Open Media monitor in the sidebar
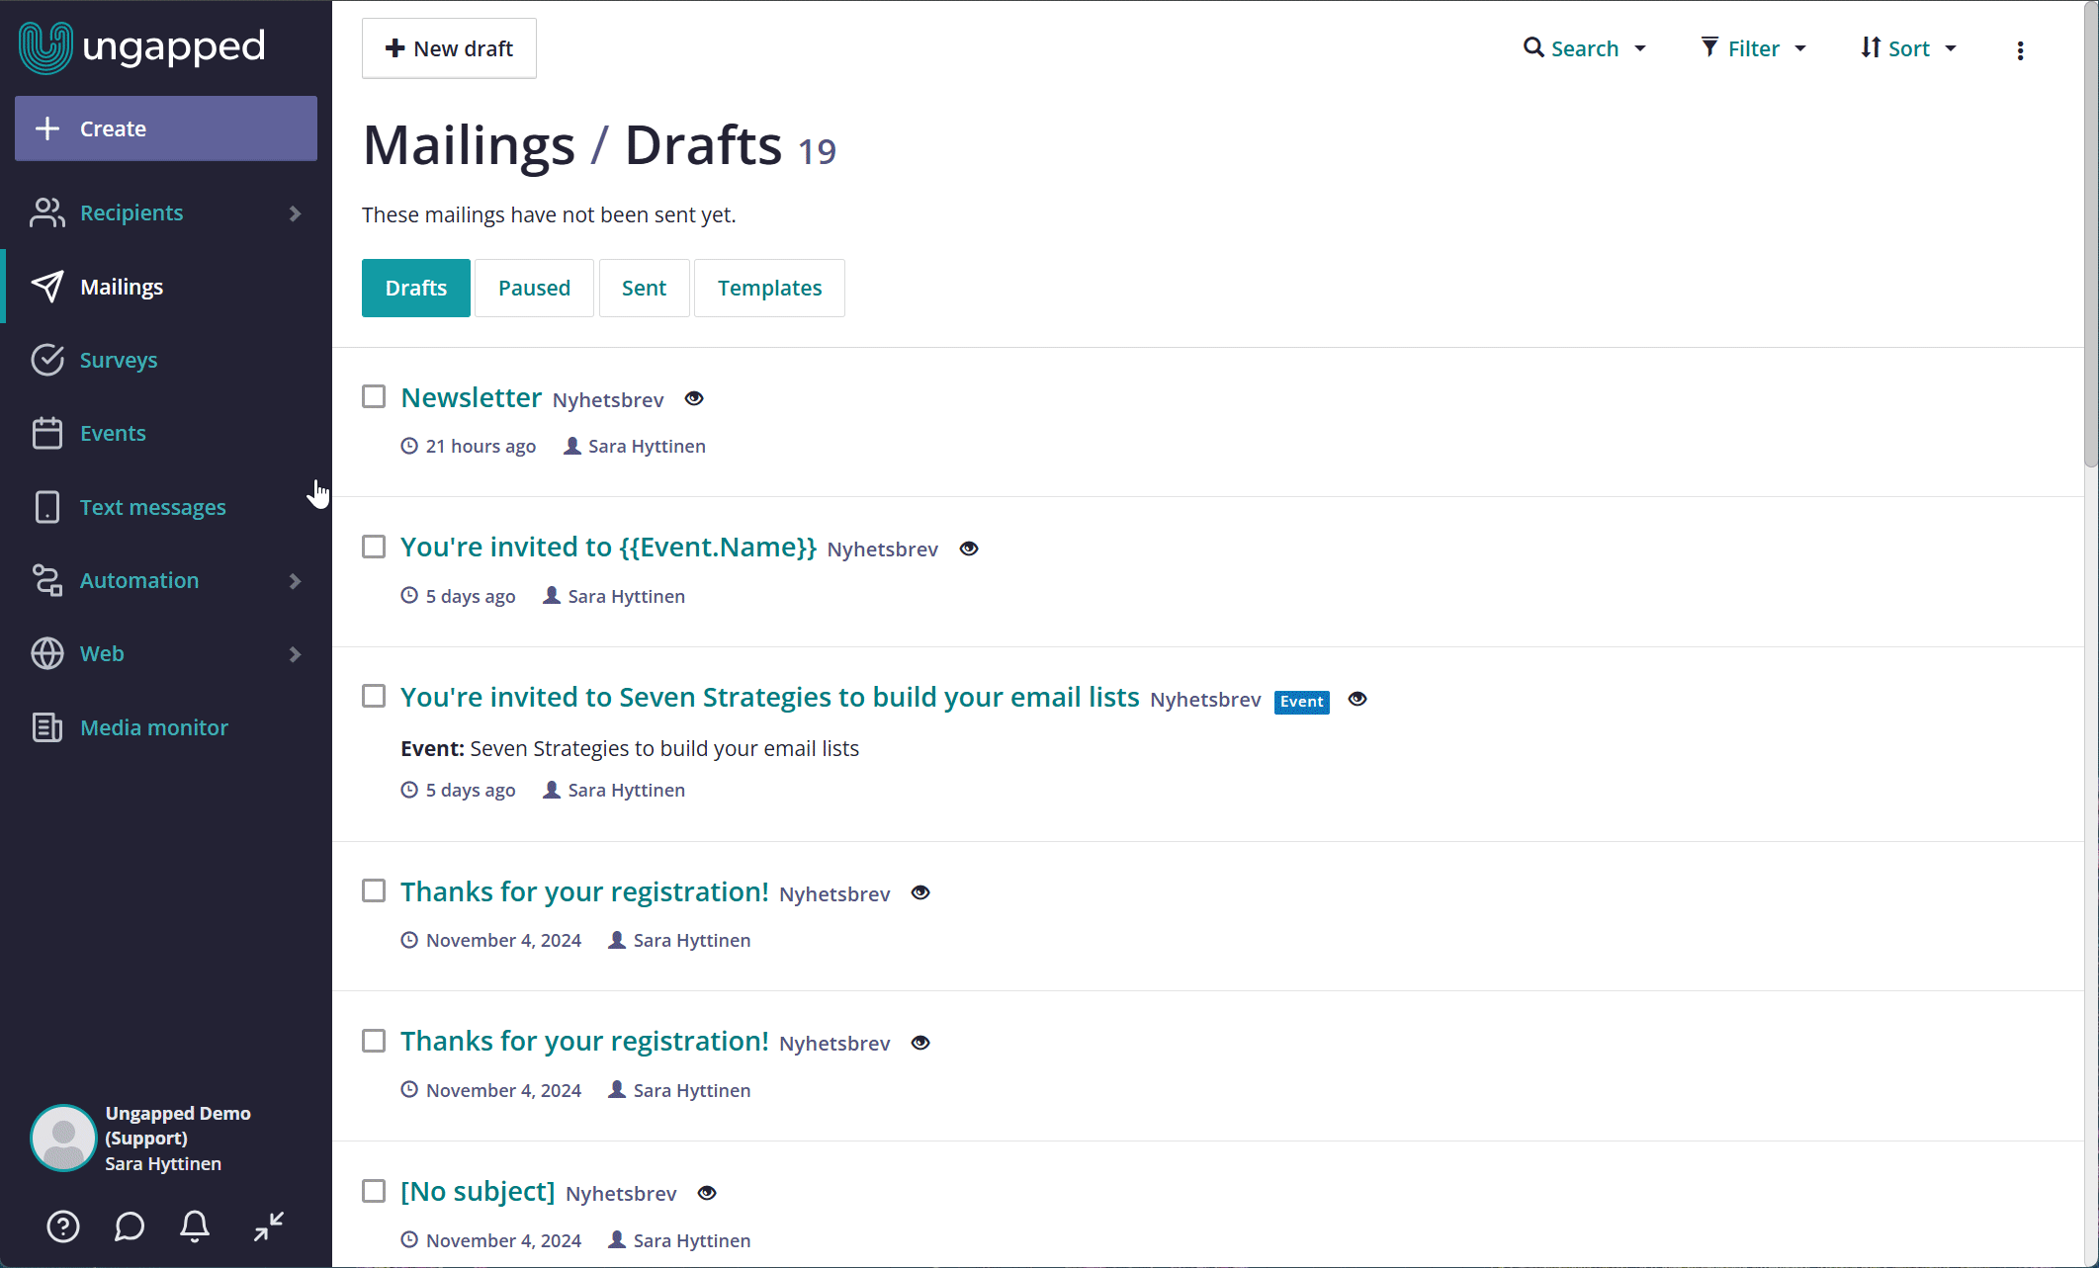 click(x=154, y=727)
